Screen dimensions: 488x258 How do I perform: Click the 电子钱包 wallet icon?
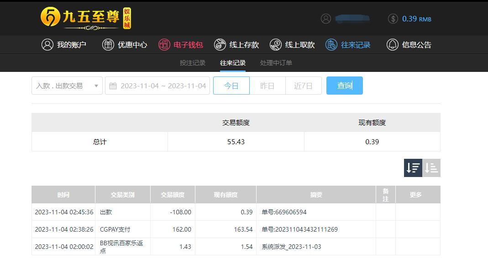(x=164, y=45)
